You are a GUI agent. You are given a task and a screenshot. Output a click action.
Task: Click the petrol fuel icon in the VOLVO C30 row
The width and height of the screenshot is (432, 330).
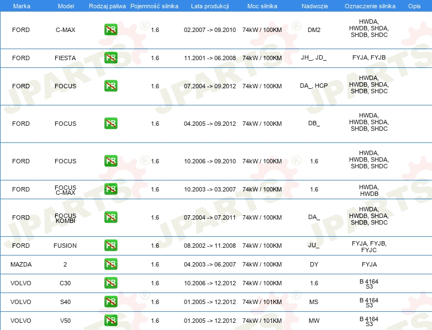coord(110,283)
